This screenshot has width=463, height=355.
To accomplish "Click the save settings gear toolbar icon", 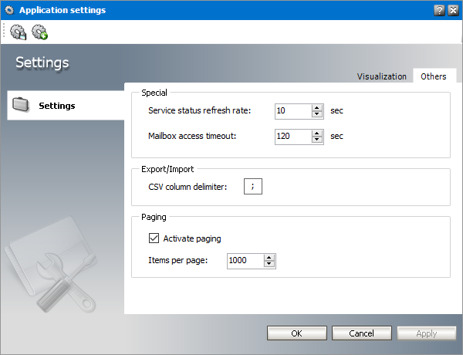I will click(x=19, y=32).
